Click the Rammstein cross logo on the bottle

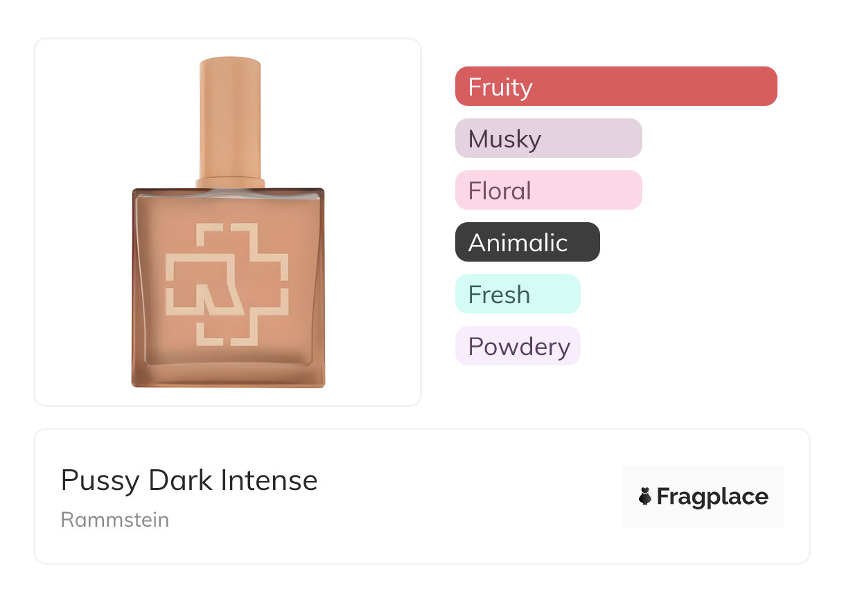click(227, 284)
